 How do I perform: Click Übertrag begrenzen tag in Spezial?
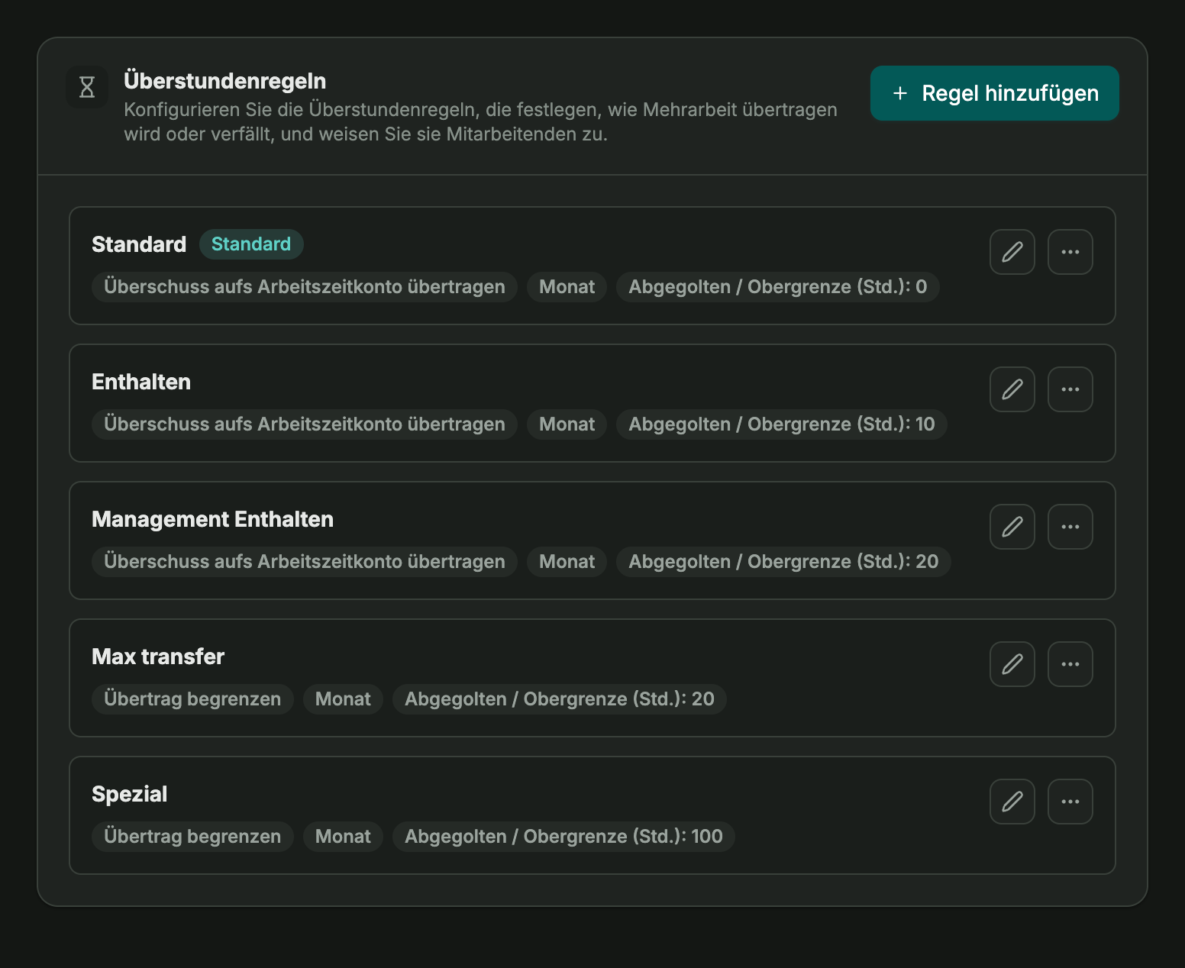[192, 837]
